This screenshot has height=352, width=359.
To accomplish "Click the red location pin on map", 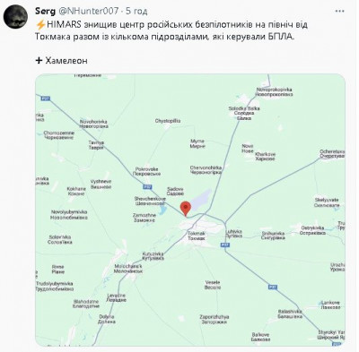I will point(186,209).
